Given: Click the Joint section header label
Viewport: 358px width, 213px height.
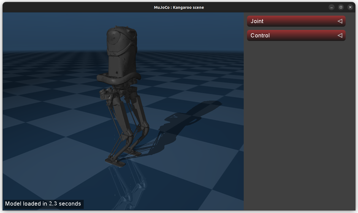Looking at the screenshot, I should pos(257,21).
